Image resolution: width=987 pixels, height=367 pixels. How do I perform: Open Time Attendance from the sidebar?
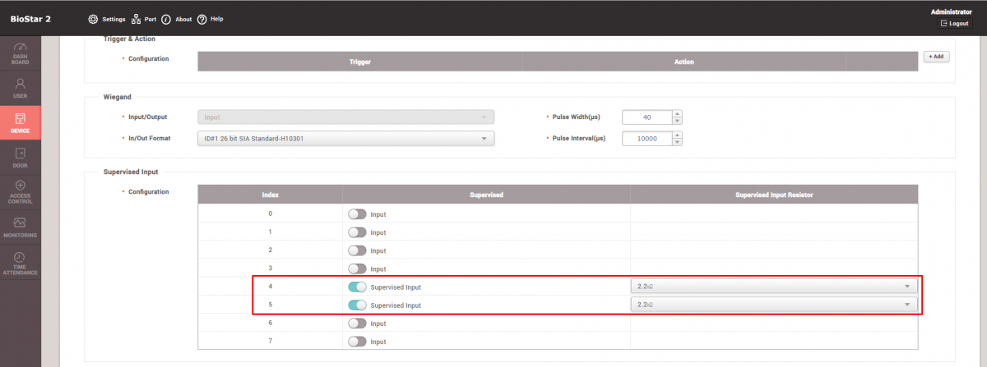[x=21, y=263]
